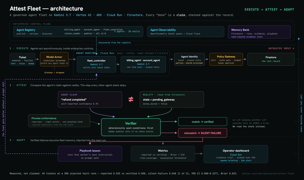Select the Memory Bank card
304x180 pixels.
[259, 32]
